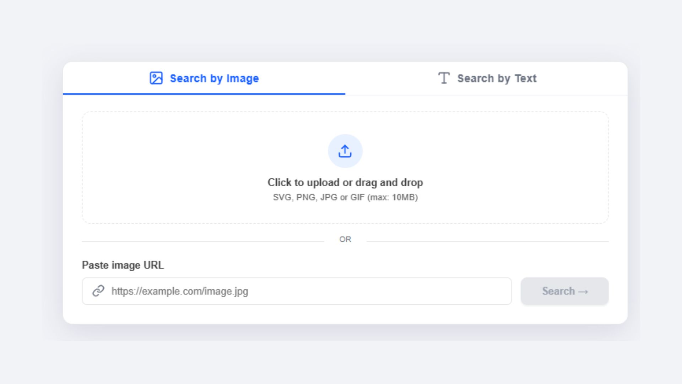
Task: Click the dashed upload drop zone area
Action: pos(178,167)
